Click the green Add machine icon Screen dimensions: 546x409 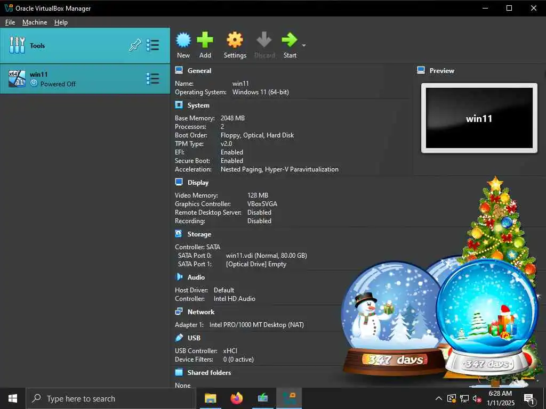(205, 39)
